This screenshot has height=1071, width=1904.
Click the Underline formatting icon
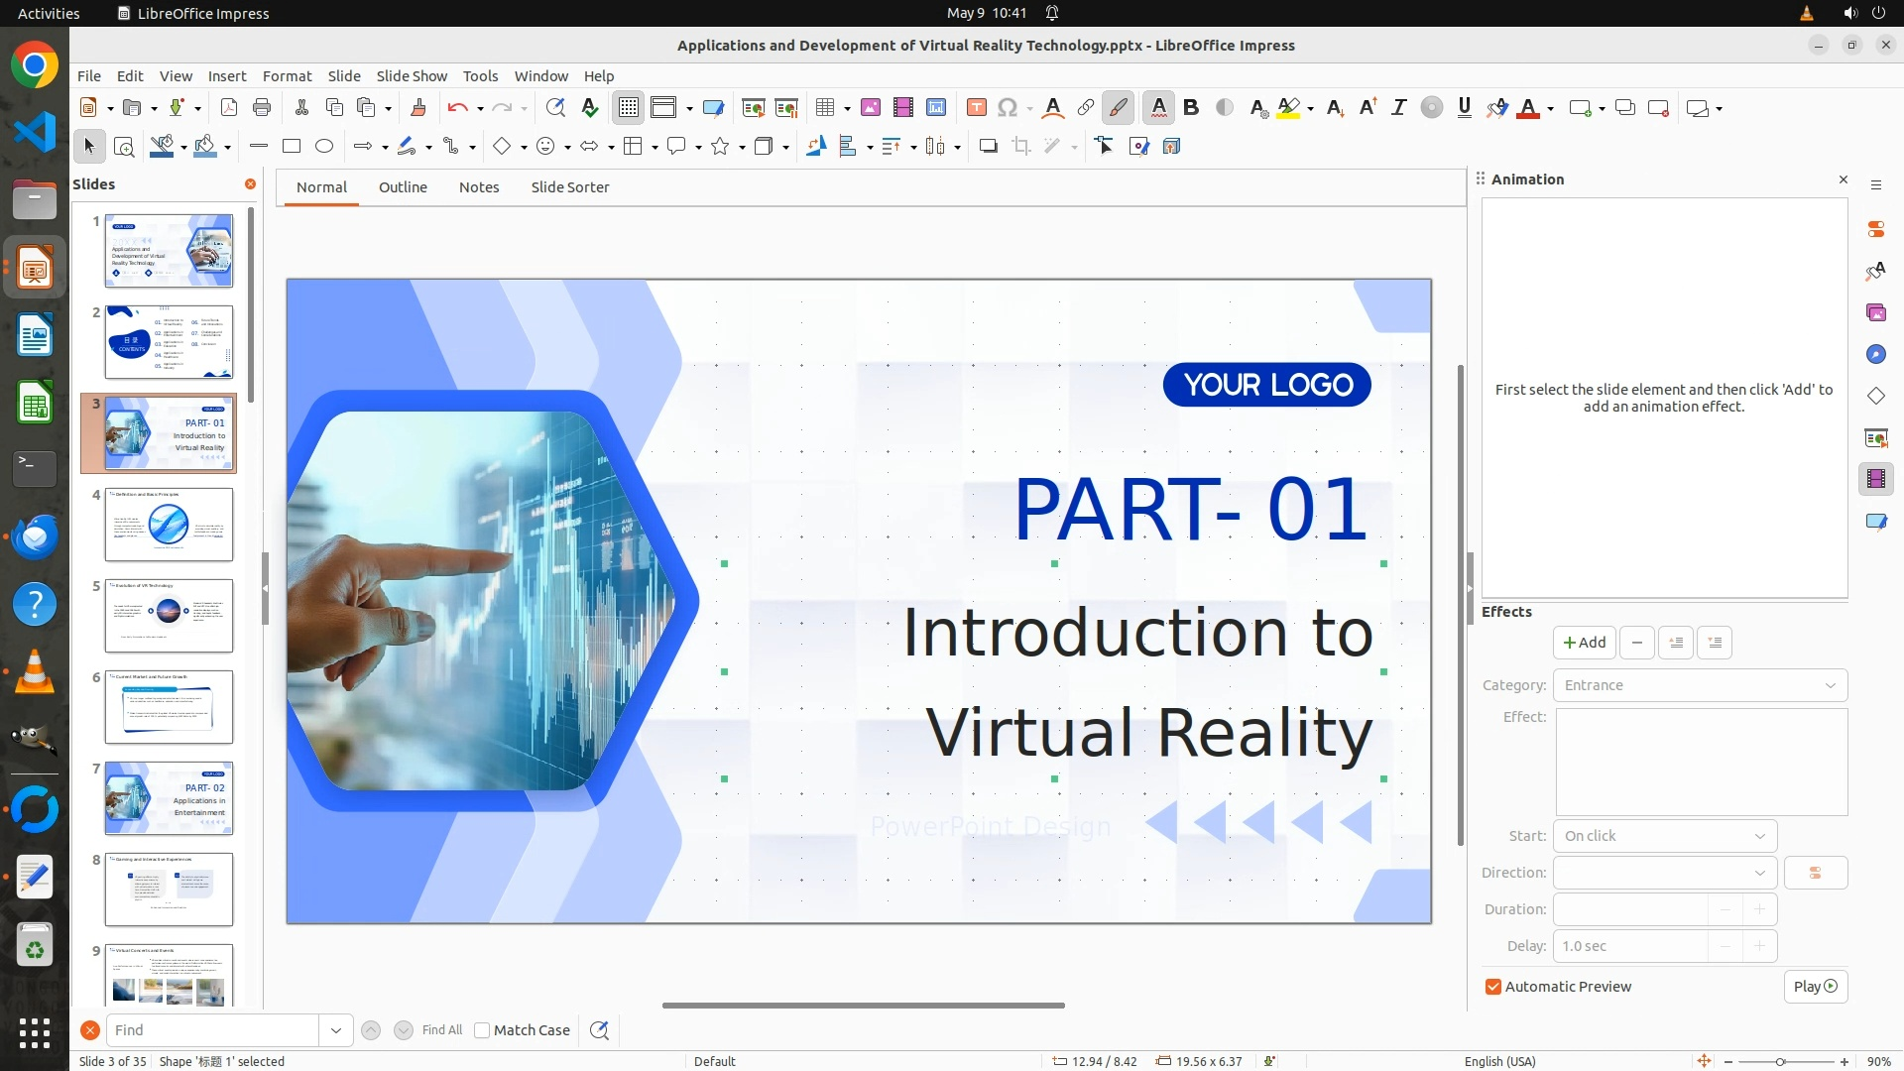click(x=1464, y=108)
